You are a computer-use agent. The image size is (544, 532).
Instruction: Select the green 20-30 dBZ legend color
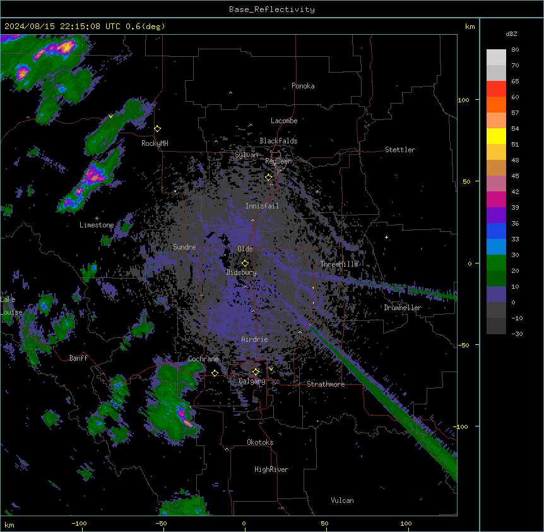click(x=496, y=263)
